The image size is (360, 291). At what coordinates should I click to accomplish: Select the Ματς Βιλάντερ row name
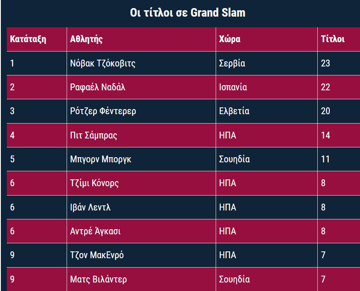pos(98,279)
